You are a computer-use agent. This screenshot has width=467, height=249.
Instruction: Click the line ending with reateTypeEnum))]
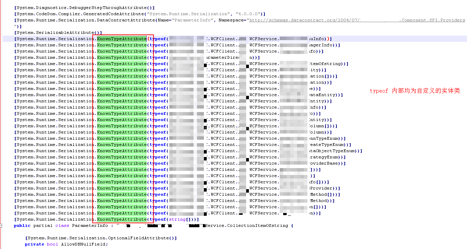pos(183,145)
